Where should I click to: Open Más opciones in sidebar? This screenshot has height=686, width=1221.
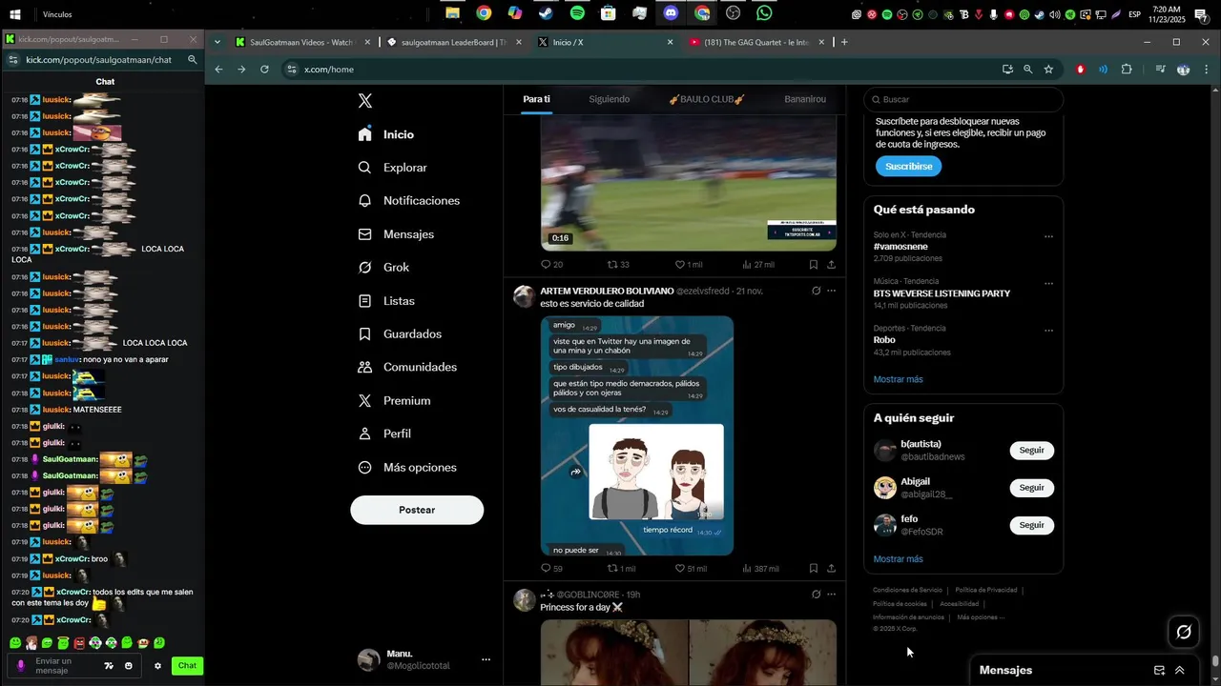407,468
